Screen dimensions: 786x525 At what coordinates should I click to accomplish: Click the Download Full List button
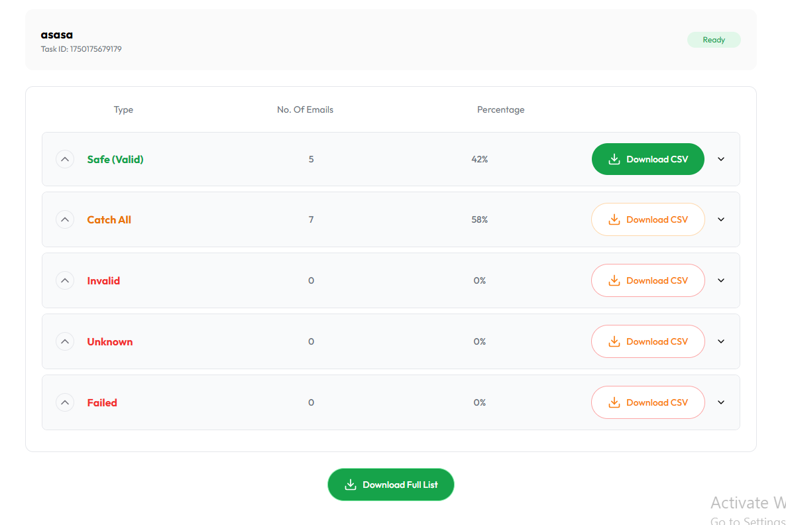pos(391,485)
